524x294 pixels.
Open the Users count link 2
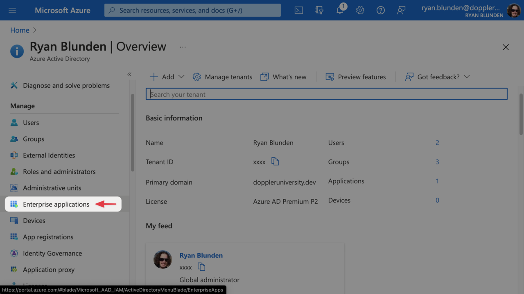click(437, 143)
